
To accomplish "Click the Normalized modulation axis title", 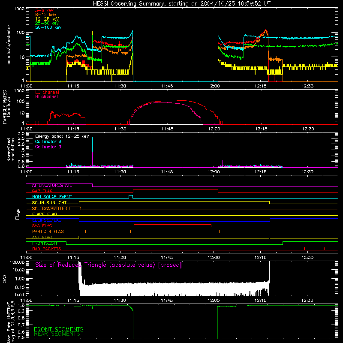I will tap(11, 150).
